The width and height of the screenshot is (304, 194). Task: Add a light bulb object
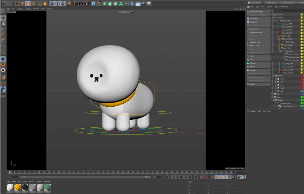click(x=149, y=4)
